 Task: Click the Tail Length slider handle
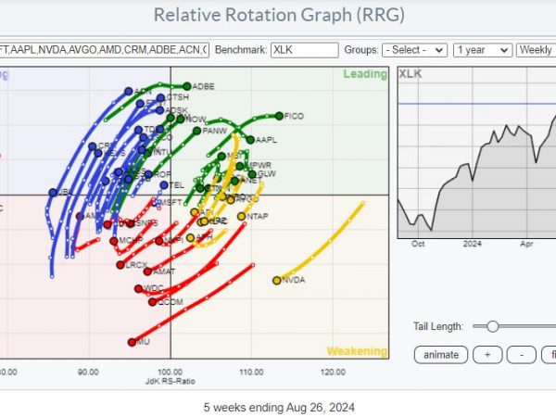pos(492,326)
